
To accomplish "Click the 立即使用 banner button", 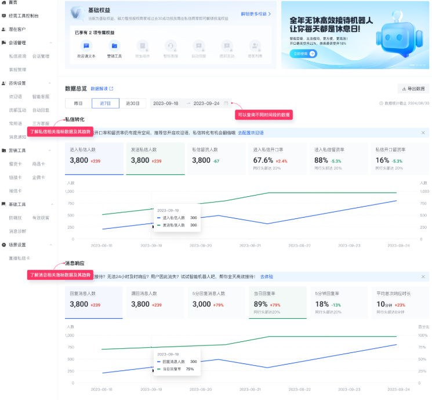I will [x=303, y=53].
